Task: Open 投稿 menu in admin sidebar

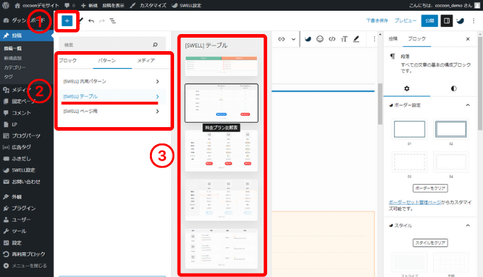Action: [x=27, y=36]
